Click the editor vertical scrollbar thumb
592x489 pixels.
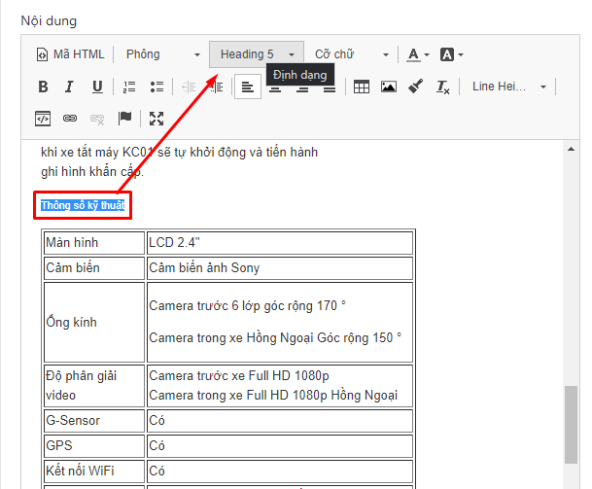point(571,425)
